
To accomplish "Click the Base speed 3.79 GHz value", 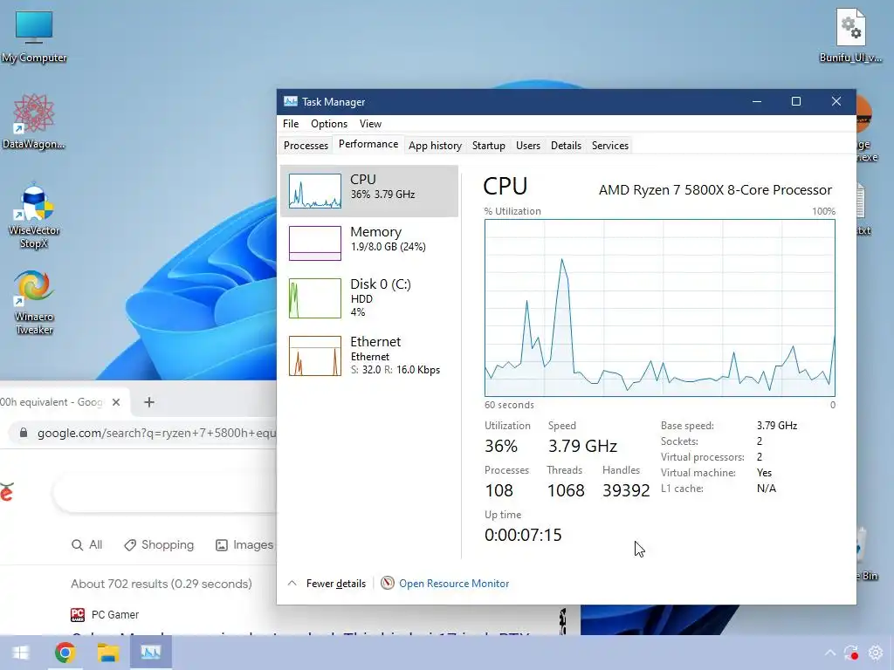I will 776,426.
